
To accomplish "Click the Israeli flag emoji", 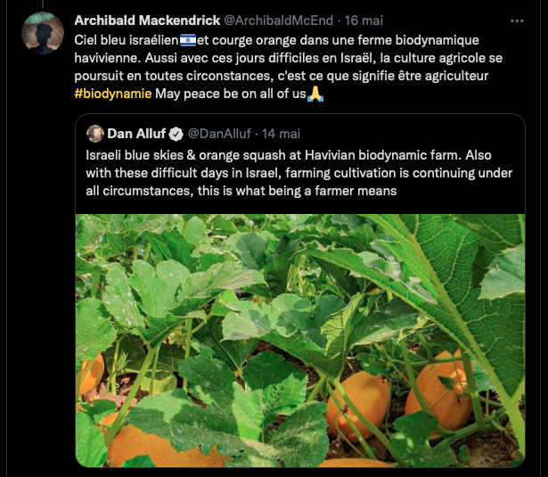I will [188, 40].
